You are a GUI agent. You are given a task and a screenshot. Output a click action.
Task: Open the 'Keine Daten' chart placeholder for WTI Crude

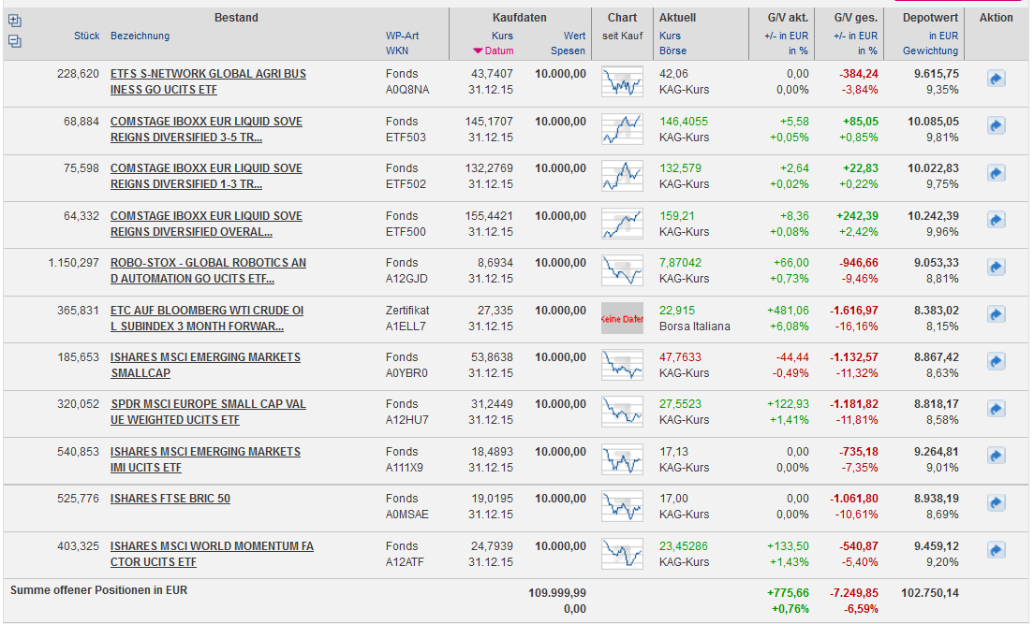click(622, 318)
